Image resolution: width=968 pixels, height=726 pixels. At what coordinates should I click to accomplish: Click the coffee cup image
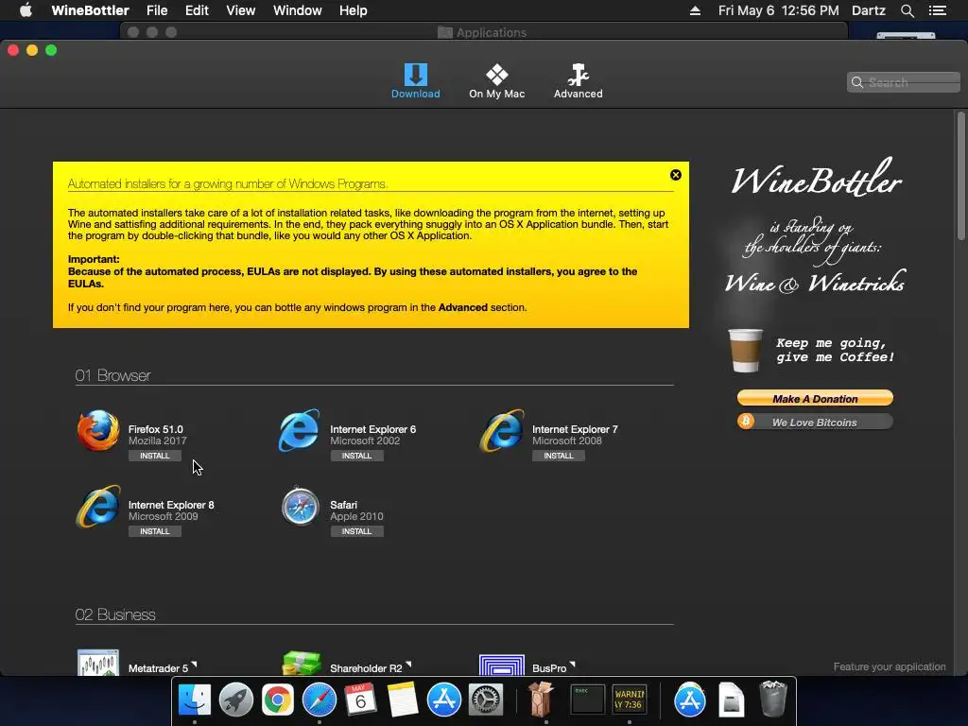[x=745, y=350]
